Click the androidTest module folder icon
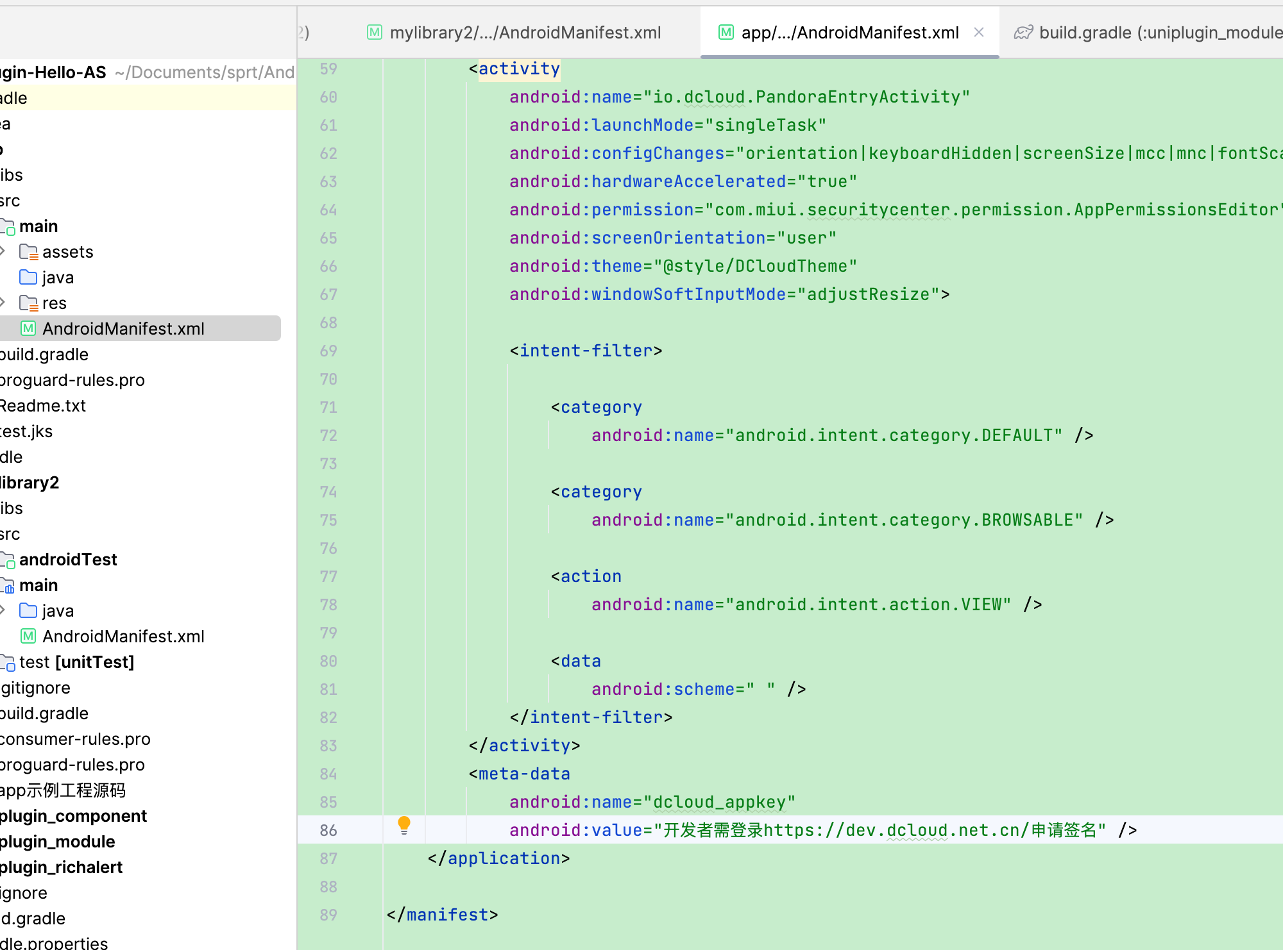1283x950 pixels. coord(8,560)
